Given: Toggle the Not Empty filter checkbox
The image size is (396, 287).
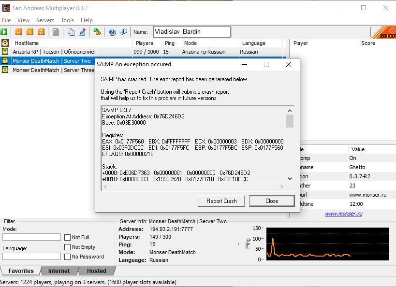Looking at the screenshot, I should (68, 247).
